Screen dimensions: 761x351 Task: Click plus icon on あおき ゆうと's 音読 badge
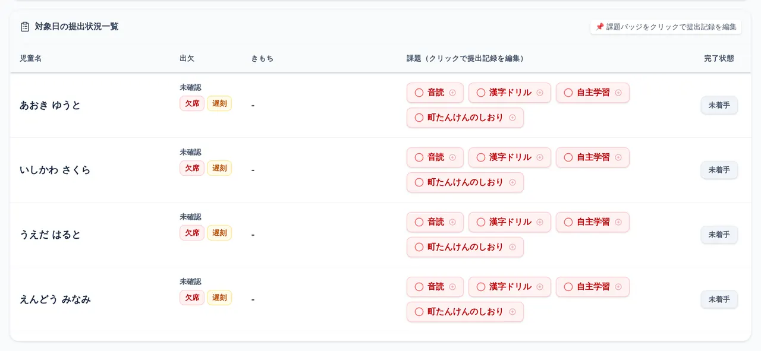pyautogui.click(x=452, y=93)
